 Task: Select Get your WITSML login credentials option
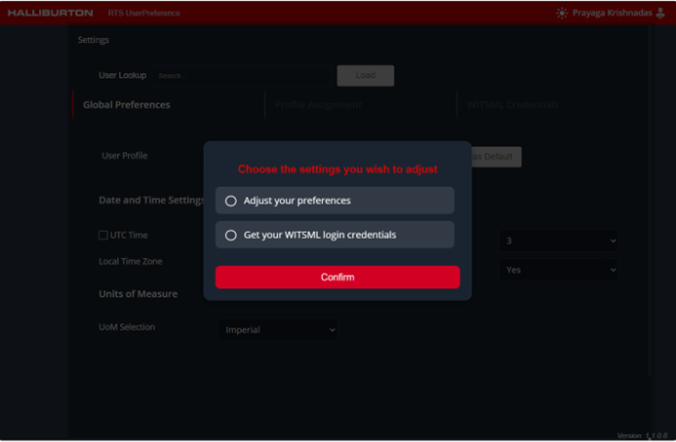click(231, 235)
